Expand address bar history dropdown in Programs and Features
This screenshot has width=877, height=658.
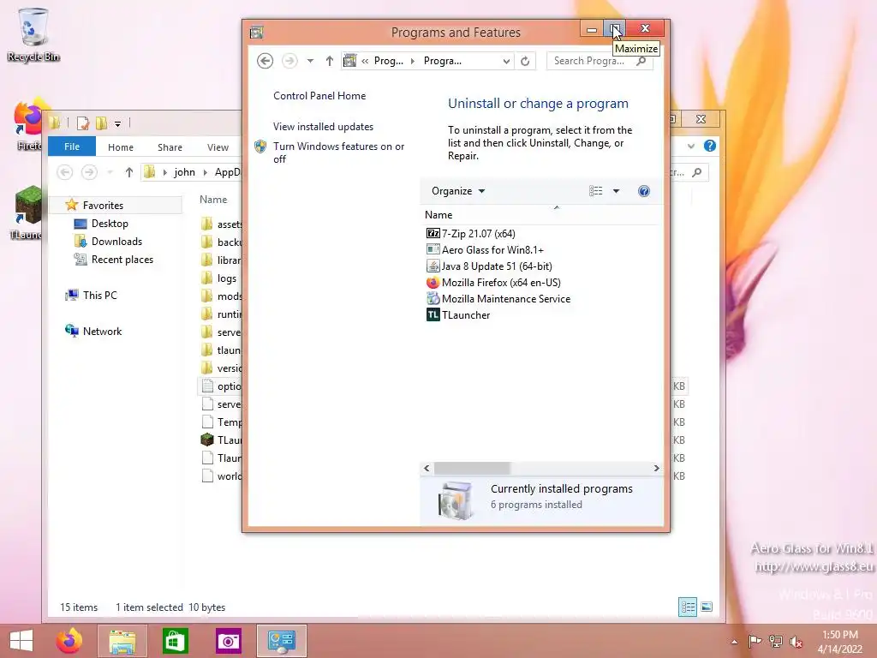coord(505,61)
